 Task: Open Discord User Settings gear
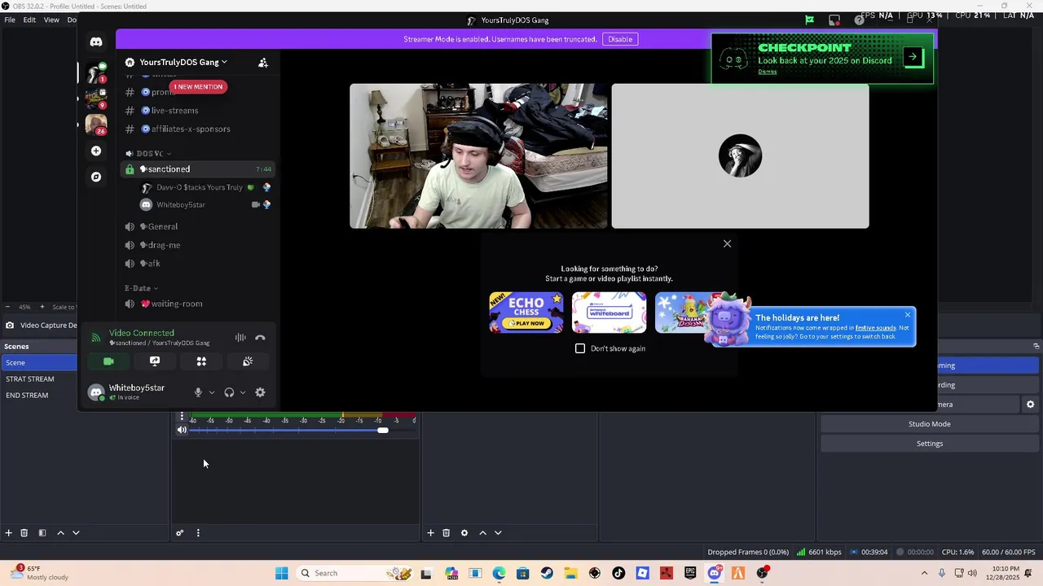(x=260, y=392)
